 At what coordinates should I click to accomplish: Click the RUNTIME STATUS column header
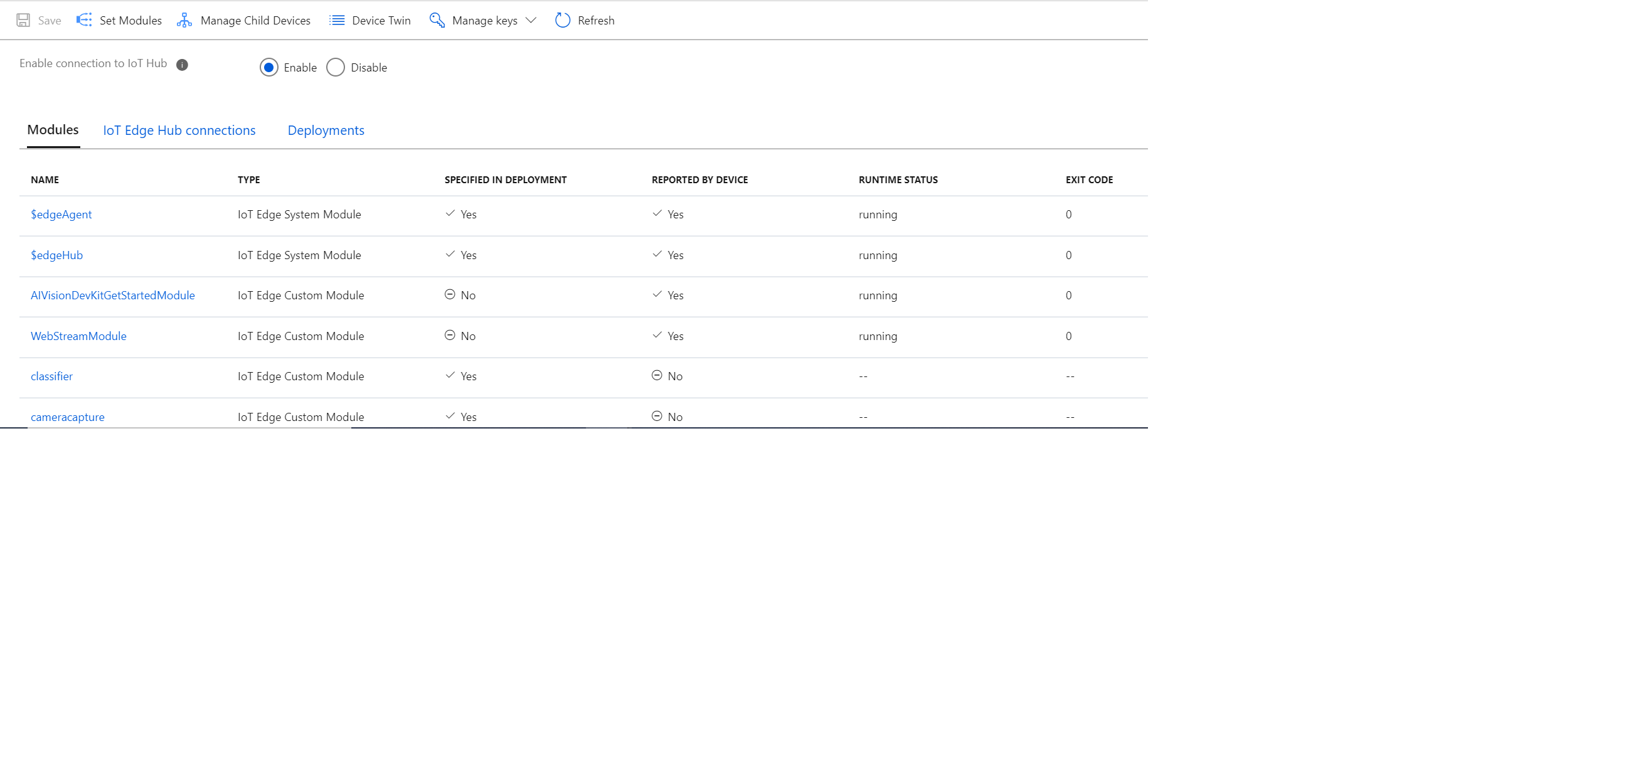pyautogui.click(x=898, y=180)
